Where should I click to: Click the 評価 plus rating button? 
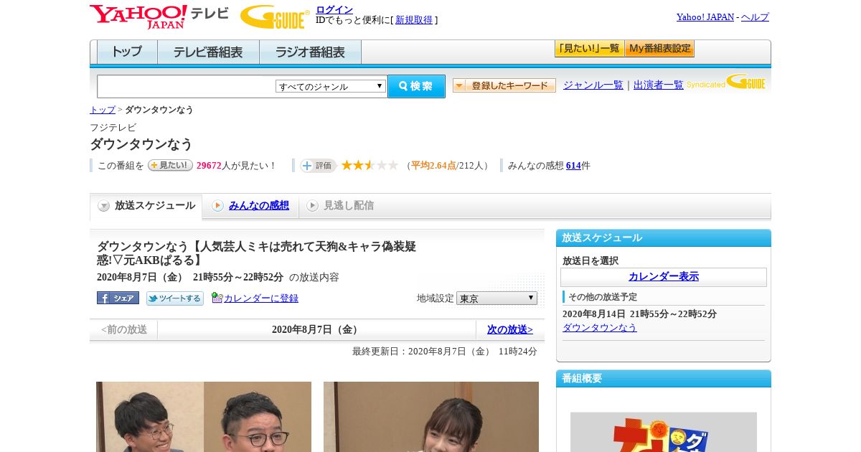[x=318, y=165]
